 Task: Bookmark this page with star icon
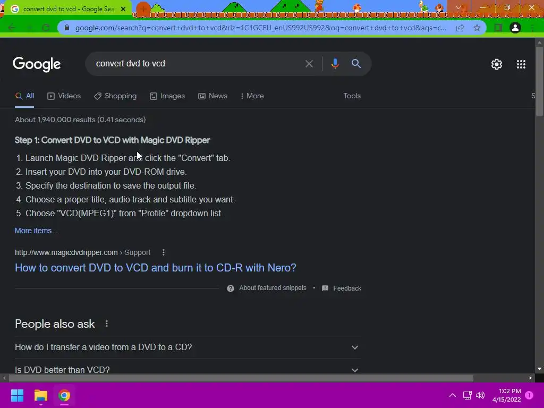click(x=477, y=28)
